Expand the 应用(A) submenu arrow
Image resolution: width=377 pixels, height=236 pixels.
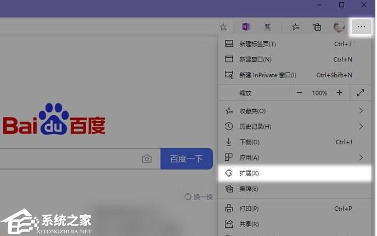tap(361, 158)
